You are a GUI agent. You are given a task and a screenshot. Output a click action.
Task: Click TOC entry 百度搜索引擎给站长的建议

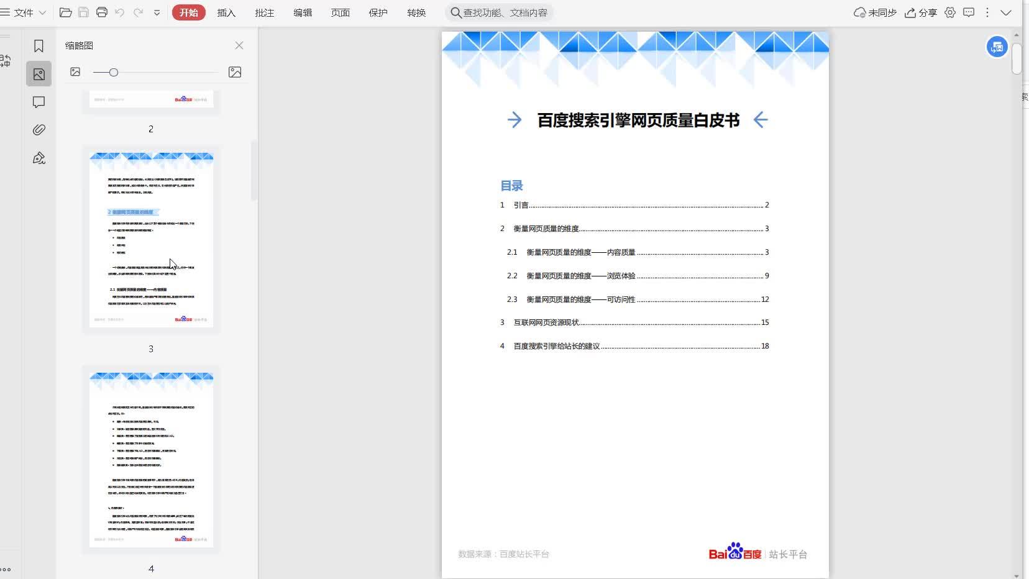(x=634, y=346)
